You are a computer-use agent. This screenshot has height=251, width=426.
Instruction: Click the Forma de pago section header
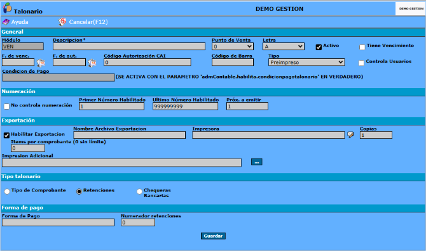213,208
